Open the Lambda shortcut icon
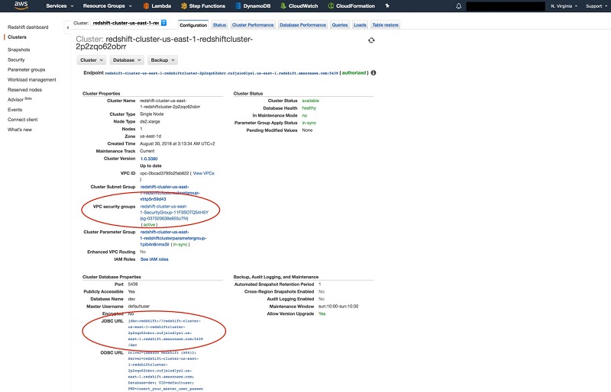The image size is (611, 392). [x=146, y=6]
